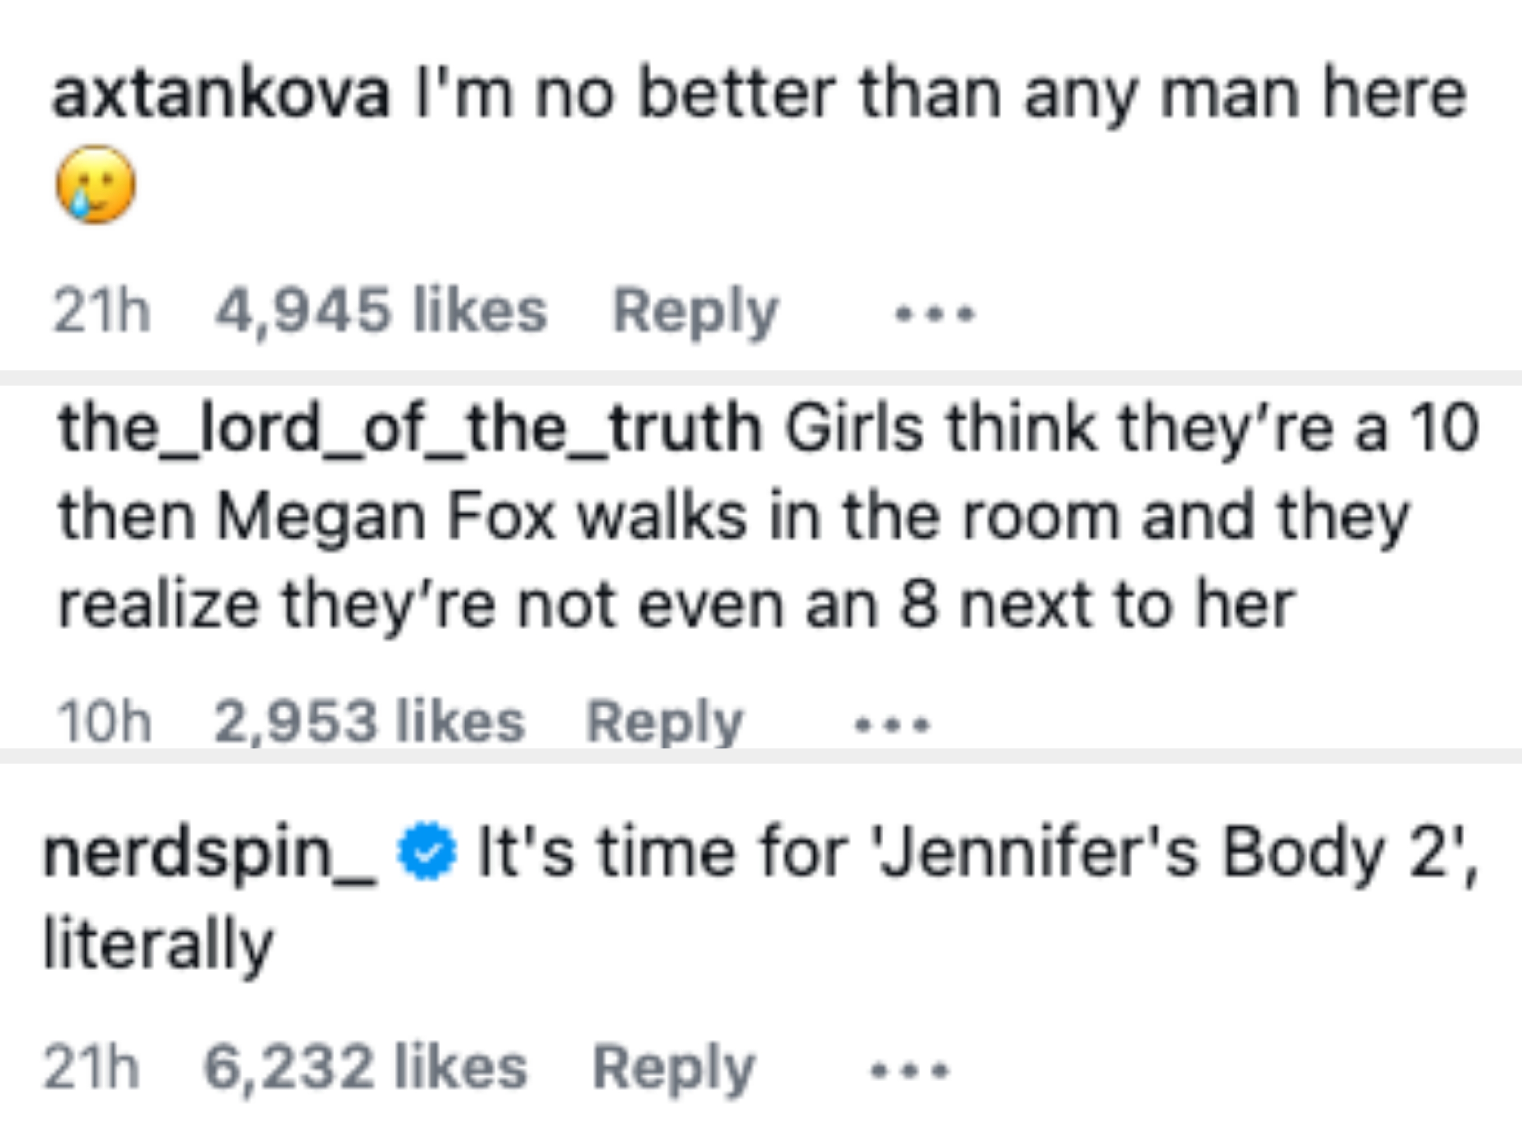Open more options on the Megan Fox comment
This screenshot has width=1522, height=1134.
click(892, 724)
